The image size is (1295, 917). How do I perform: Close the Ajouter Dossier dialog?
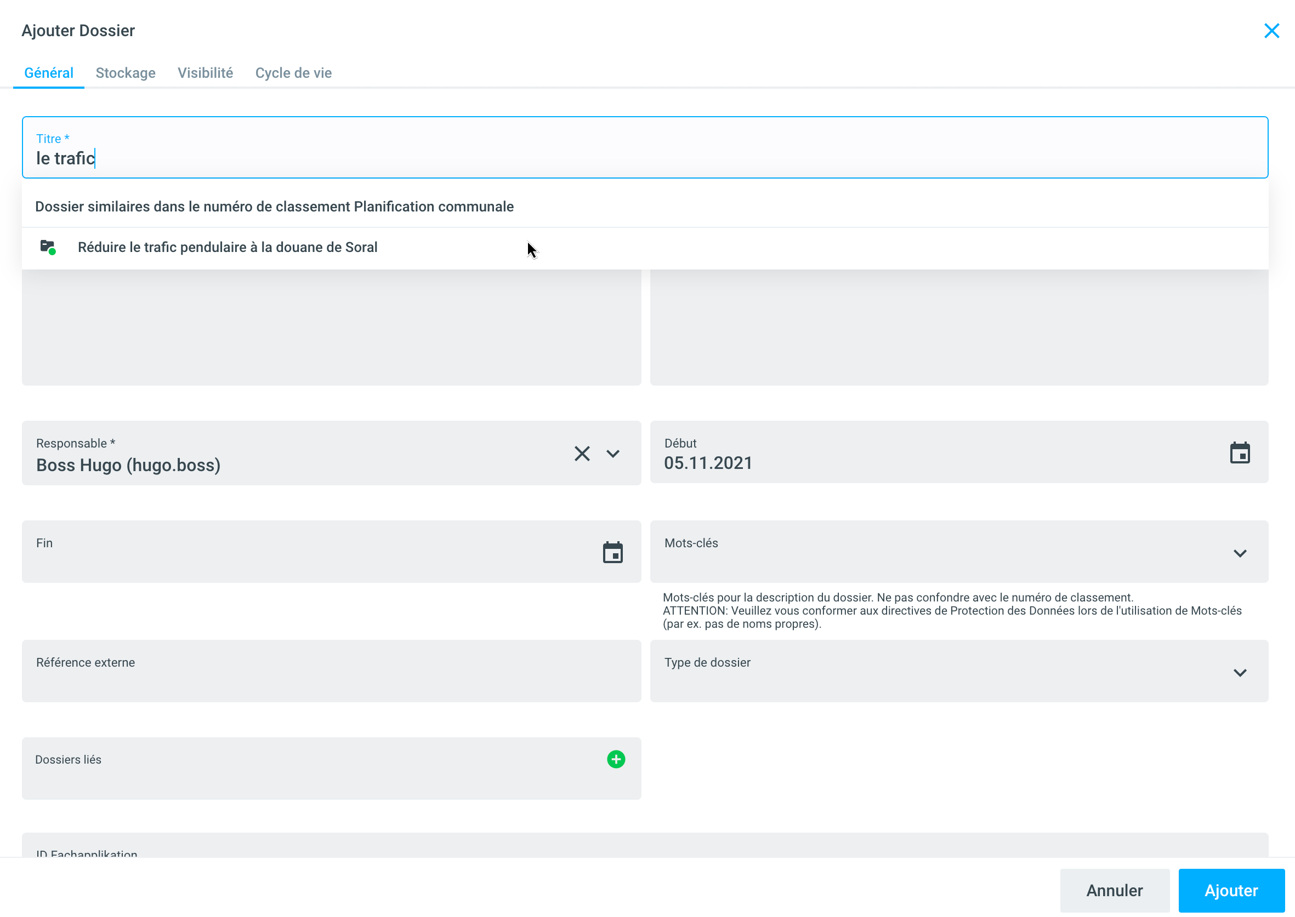pyautogui.click(x=1271, y=31)
